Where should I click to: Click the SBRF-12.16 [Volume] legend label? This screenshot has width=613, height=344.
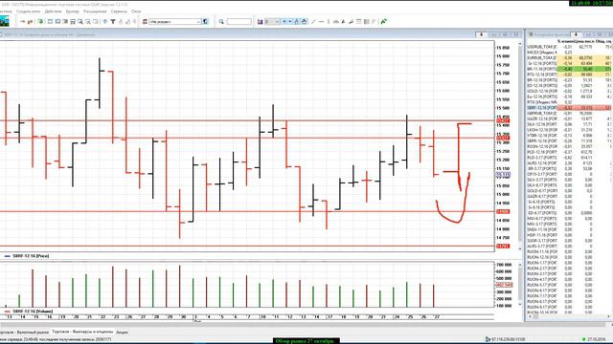[33, 312]
